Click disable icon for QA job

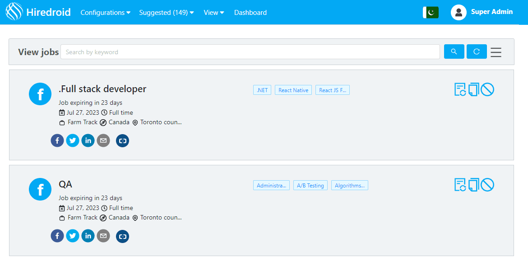(487, 185)
